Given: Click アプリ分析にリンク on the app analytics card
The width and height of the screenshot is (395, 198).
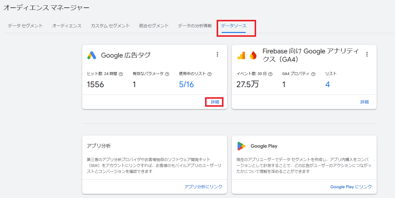Looking at the screenshot, I should 203,187.
